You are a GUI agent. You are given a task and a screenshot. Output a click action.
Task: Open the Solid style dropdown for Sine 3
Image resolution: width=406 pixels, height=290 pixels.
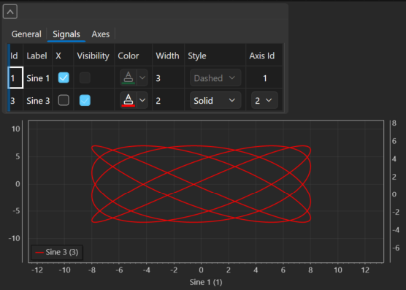[215, 100]
